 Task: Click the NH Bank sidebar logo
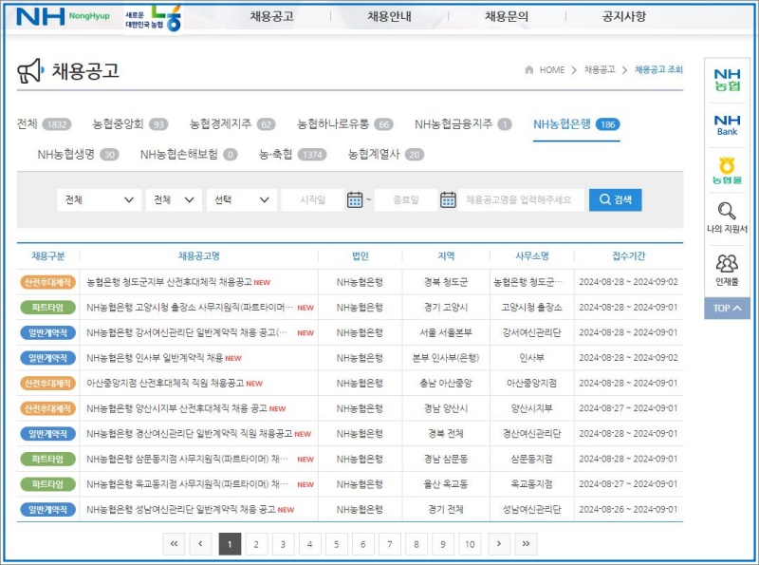pos(727,125)
